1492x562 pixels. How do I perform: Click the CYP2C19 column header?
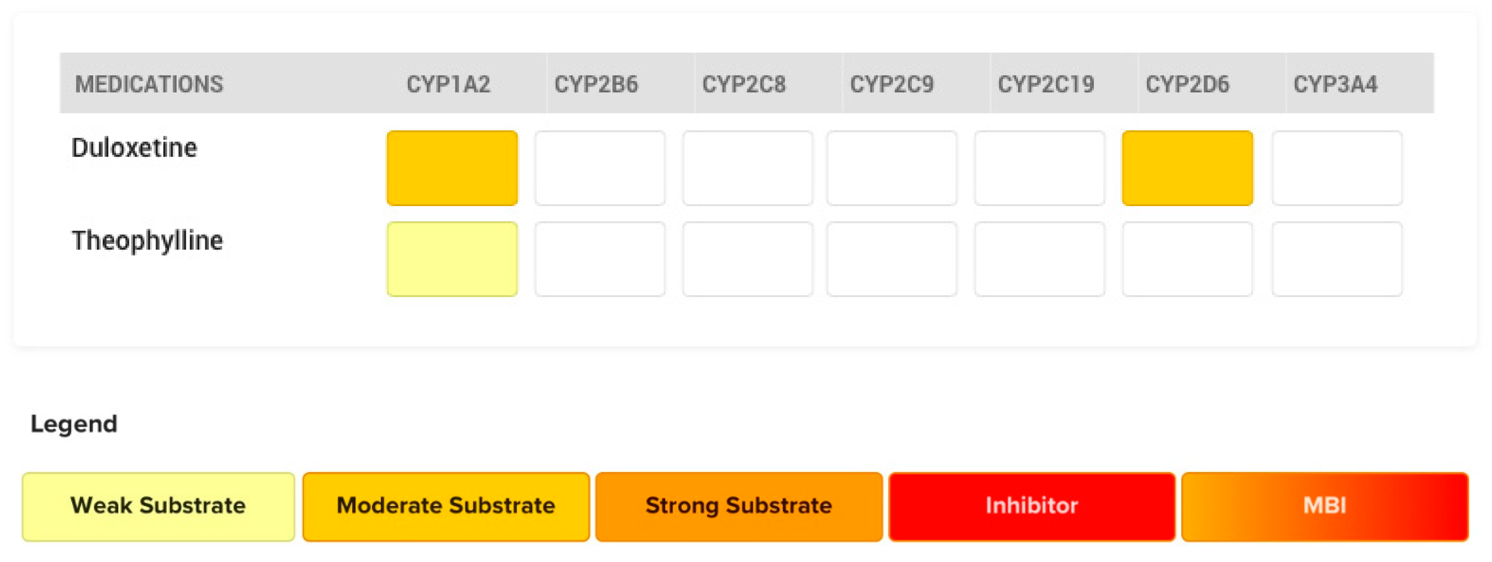click(1046, 85)
